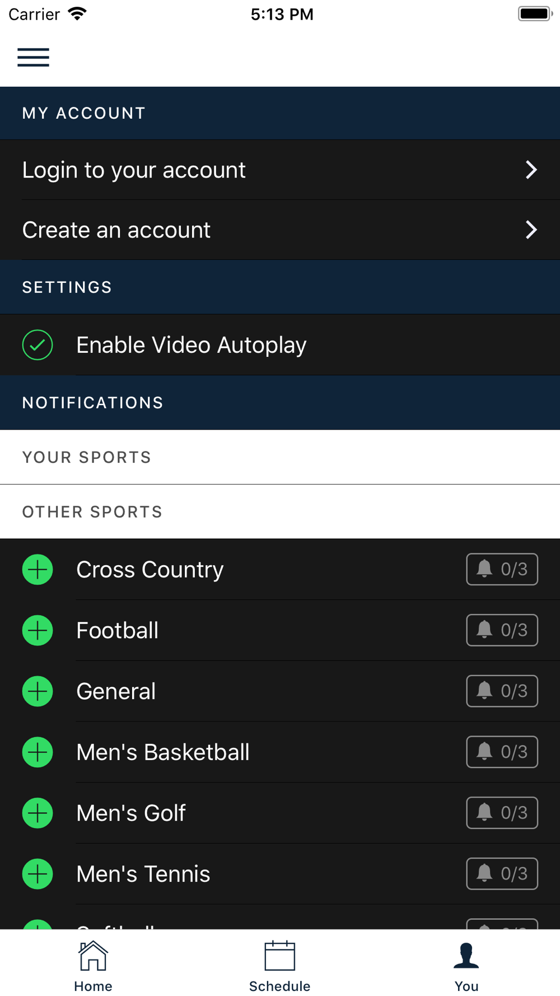This screenshot has height=996, width=560.
Task: Add Cross Country to your sports
Action: (x=38, y=569)
